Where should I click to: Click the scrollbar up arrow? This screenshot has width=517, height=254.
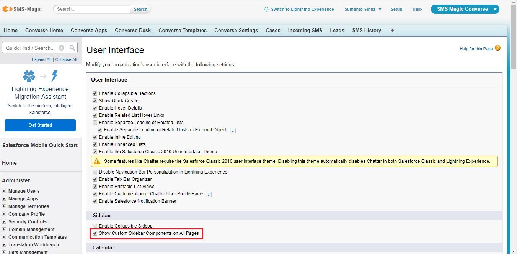tap(514, 3)
